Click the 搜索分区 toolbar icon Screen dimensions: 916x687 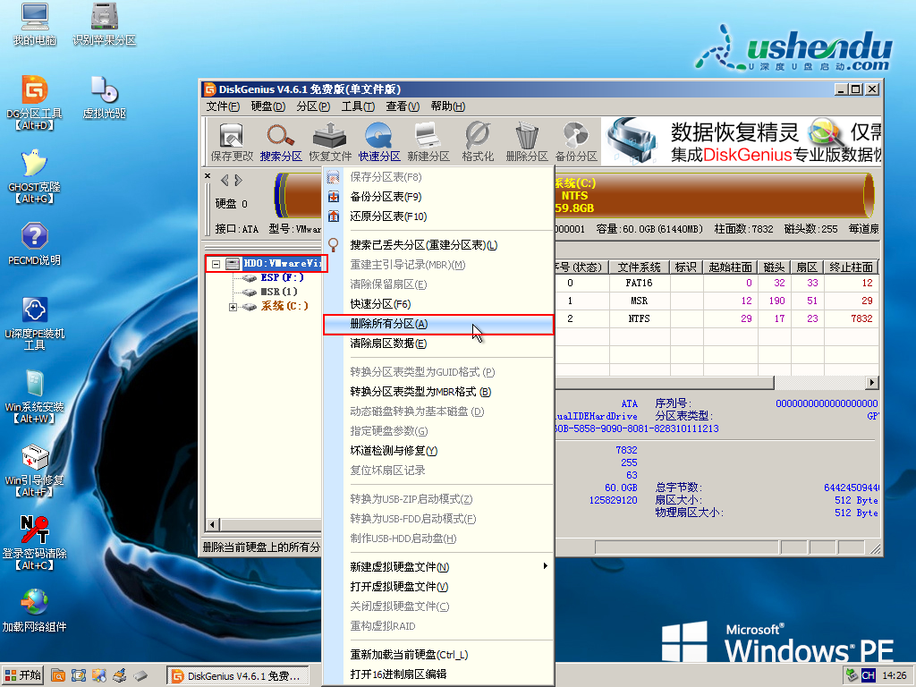281,141
